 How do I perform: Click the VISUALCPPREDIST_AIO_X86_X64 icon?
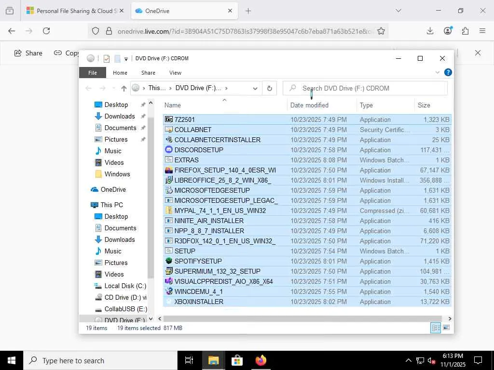(169, 281)
